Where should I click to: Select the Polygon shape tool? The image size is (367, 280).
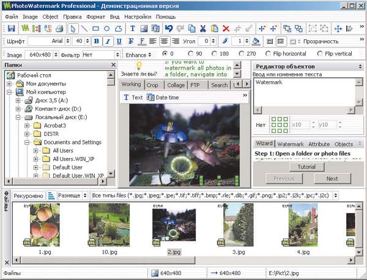click(x=119, y=29)
